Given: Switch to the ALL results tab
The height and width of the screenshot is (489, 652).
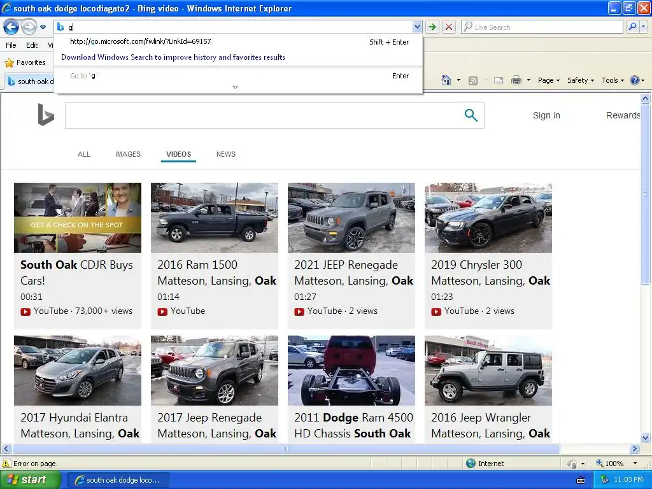Looking at the screenshot, I should click(x=84, y=154).
